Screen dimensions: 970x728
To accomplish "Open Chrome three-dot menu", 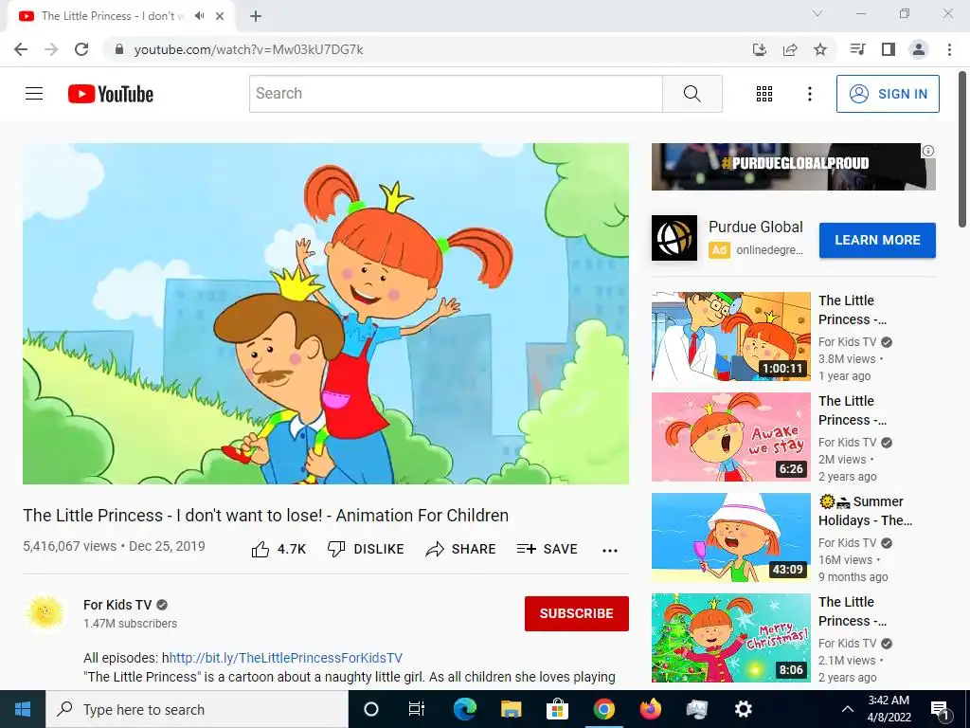I will tap(949, 49).
